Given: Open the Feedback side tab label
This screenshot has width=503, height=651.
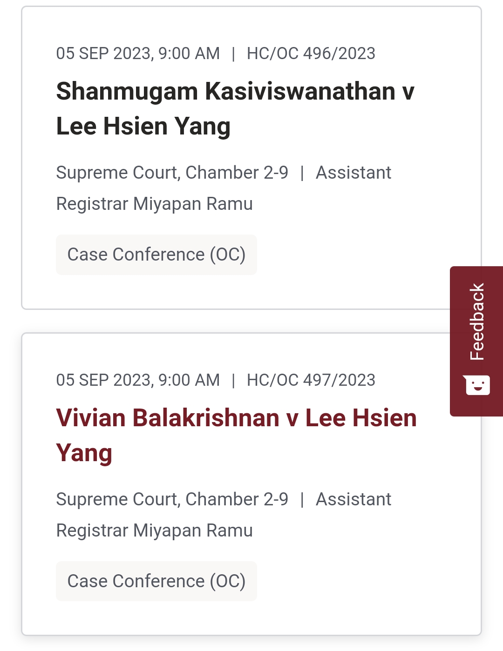Looking at the screenshot, I should tap(477, 322).
